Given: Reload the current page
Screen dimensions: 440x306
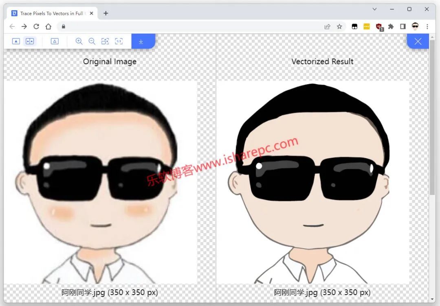Looking at the screenshot, I should [x=36, y=26].
